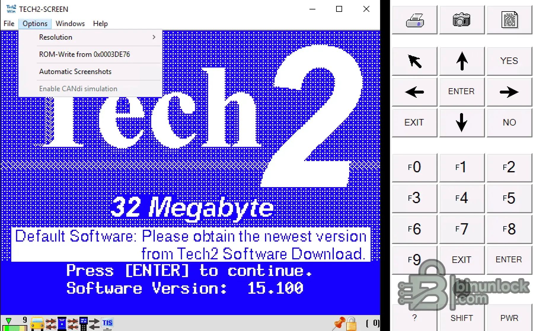
Task: Click the F6 function key
Action: [x=414, y=229]
